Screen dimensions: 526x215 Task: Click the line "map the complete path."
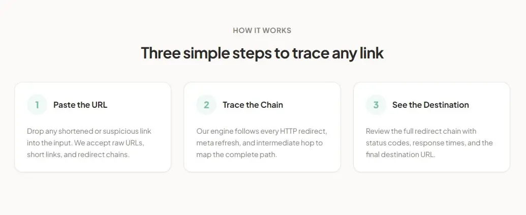(237, 155)
